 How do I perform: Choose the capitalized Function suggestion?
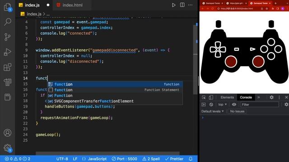point(115,95)
